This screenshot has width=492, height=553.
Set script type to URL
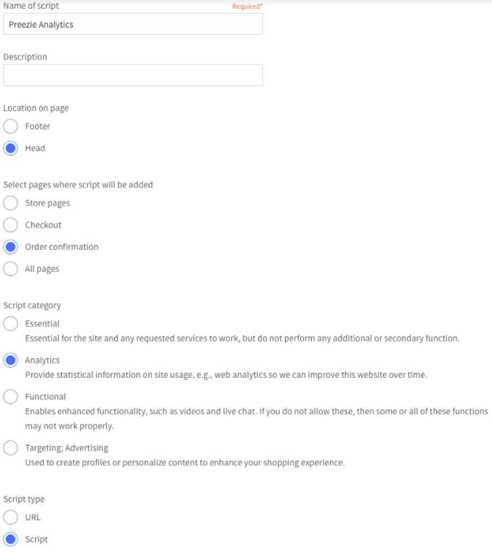coord(11,517)
